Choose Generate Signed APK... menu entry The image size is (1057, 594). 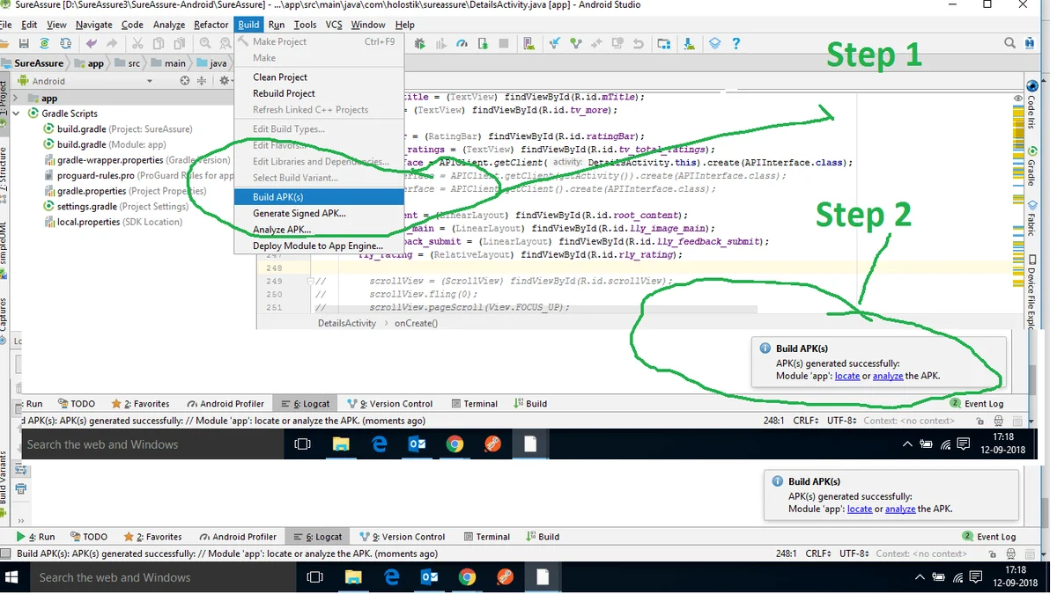pyautogui.click(x=319, y=213)
